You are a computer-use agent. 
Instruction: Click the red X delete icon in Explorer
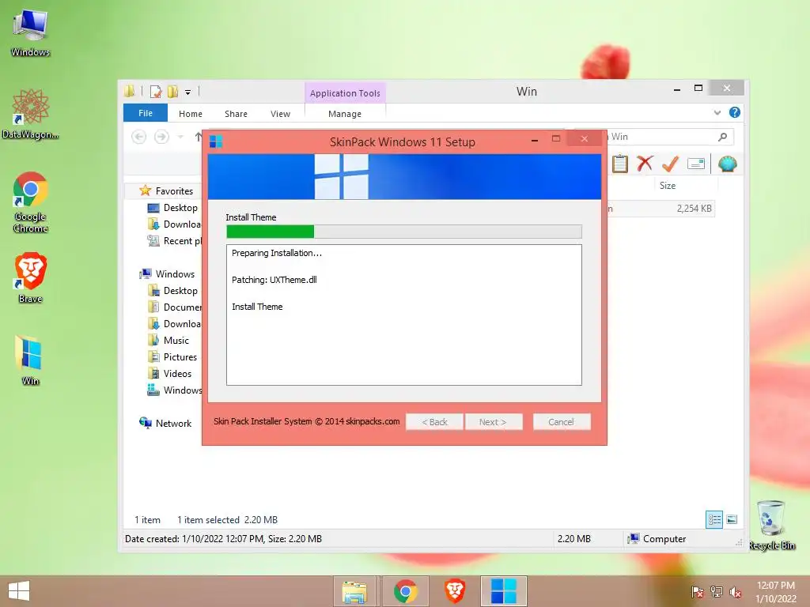(645, 164)
